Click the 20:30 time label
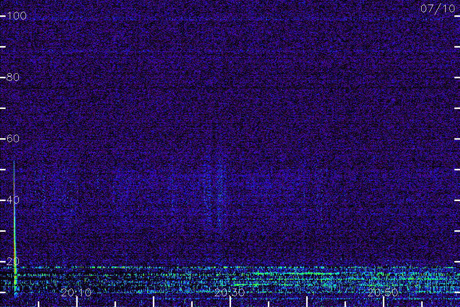 coord(229,292)
